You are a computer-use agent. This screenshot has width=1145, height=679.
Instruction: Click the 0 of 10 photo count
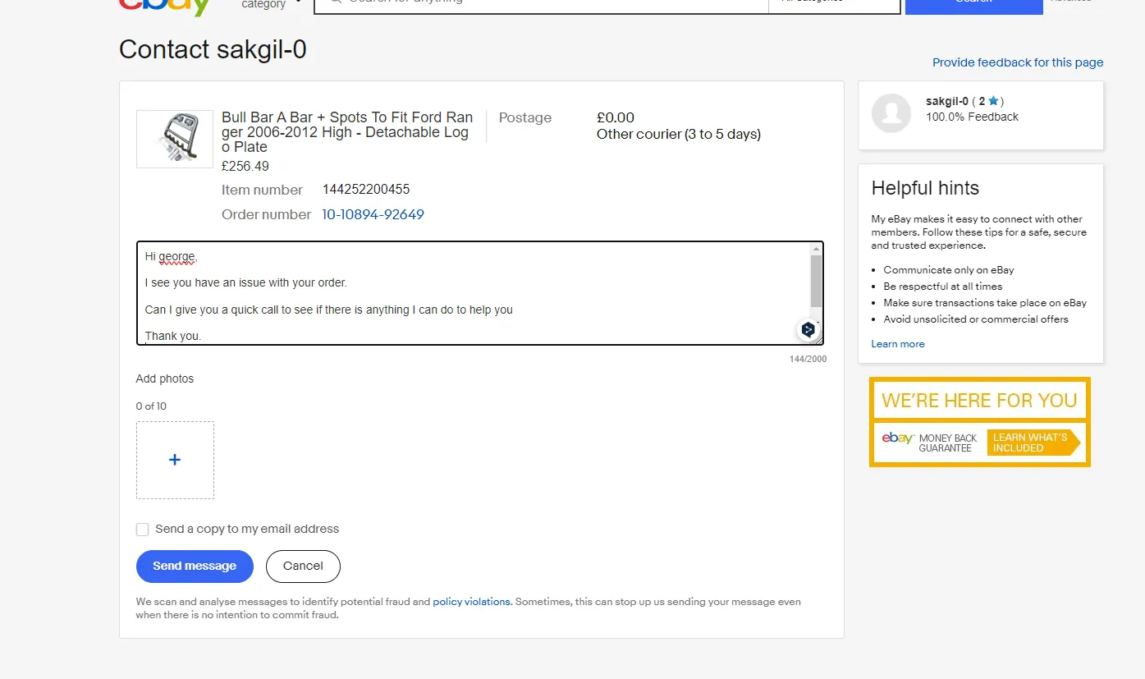(151, 406)
